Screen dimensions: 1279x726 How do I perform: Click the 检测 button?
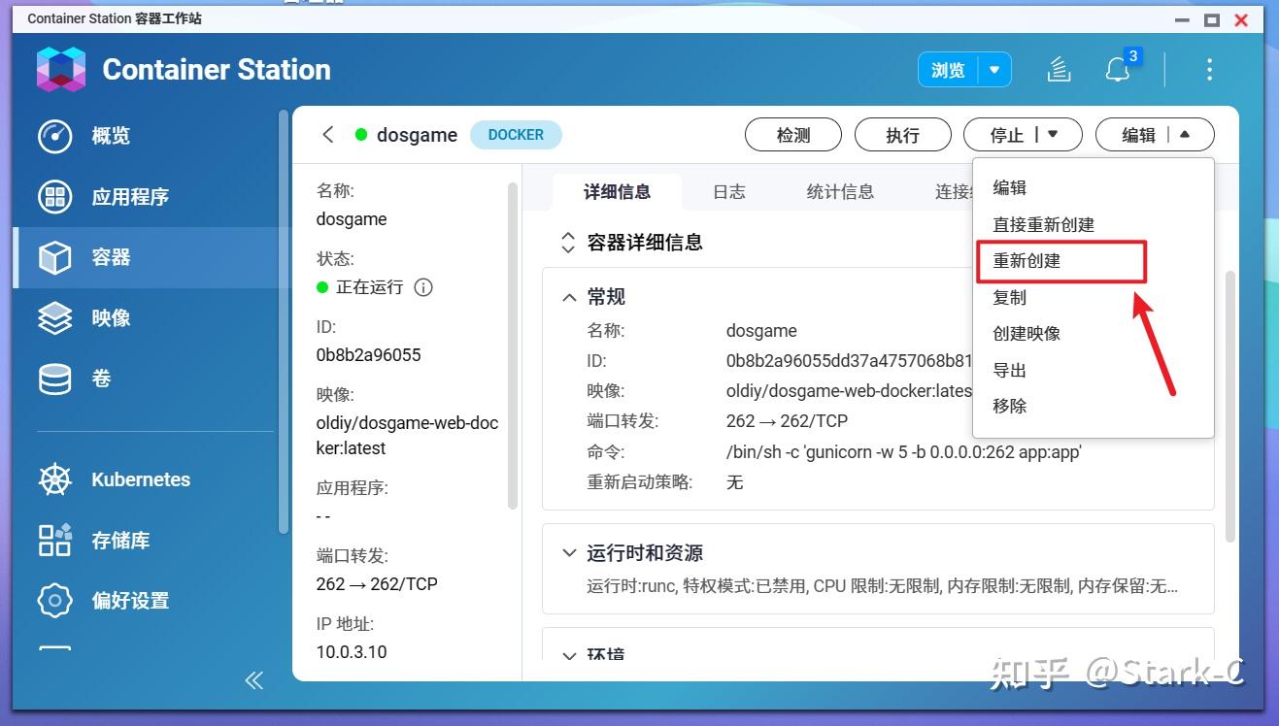pyautogui.click(x=792, y=135)
